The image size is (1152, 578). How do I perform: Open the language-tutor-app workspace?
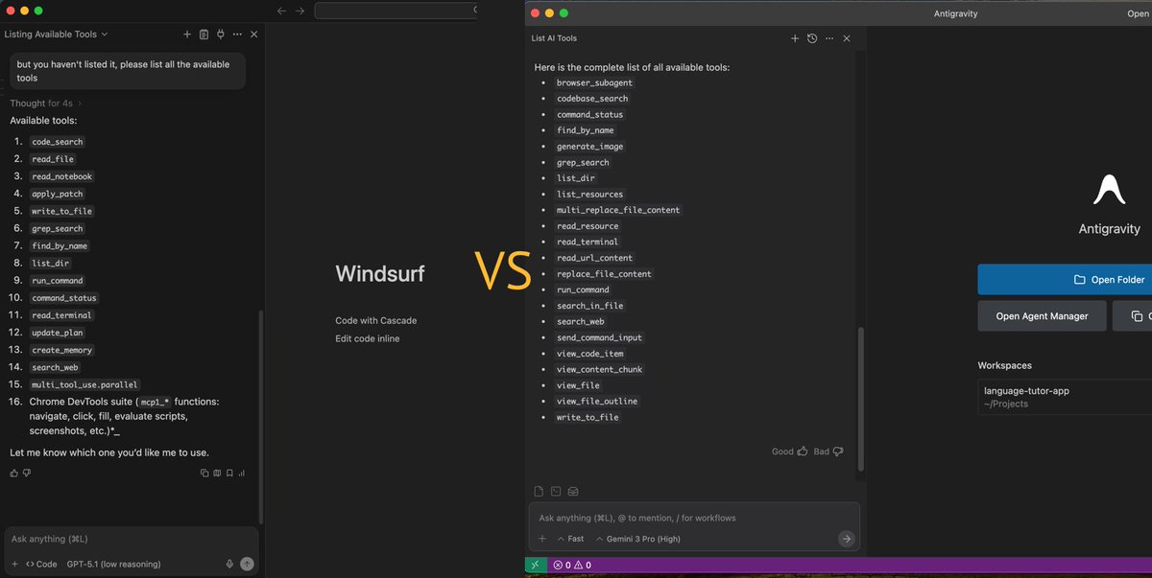[1065, 397]
